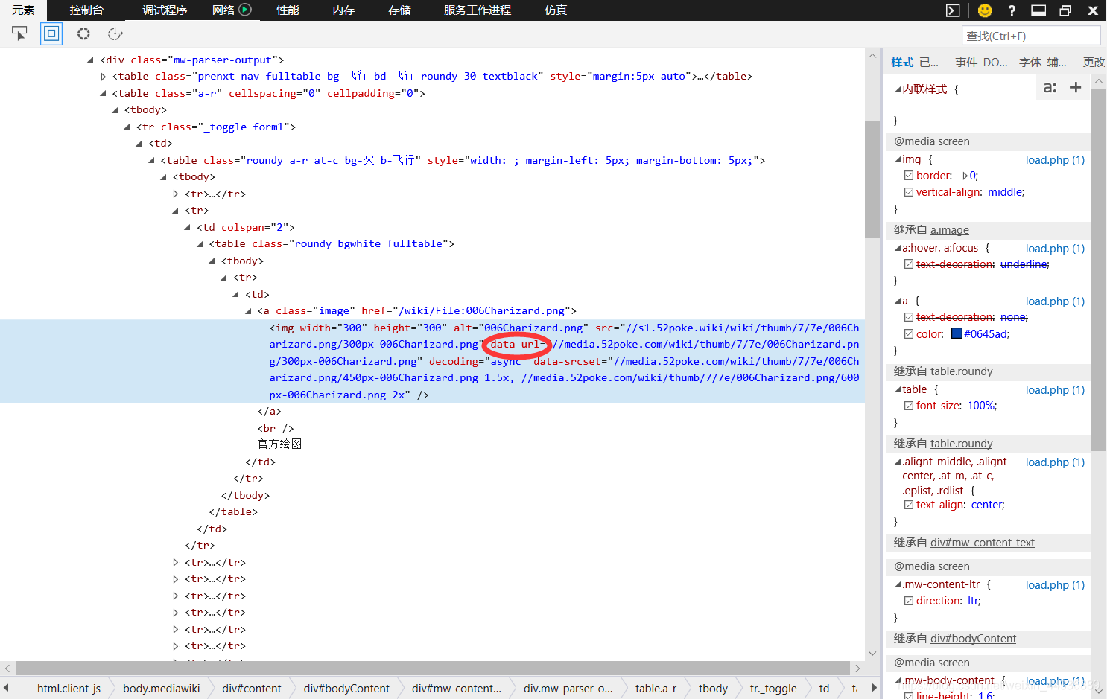Click the div#mw-content-text inherited link
Image resolution: width=1107 pixels, height=699 pixels.
(x=983, y=543)
